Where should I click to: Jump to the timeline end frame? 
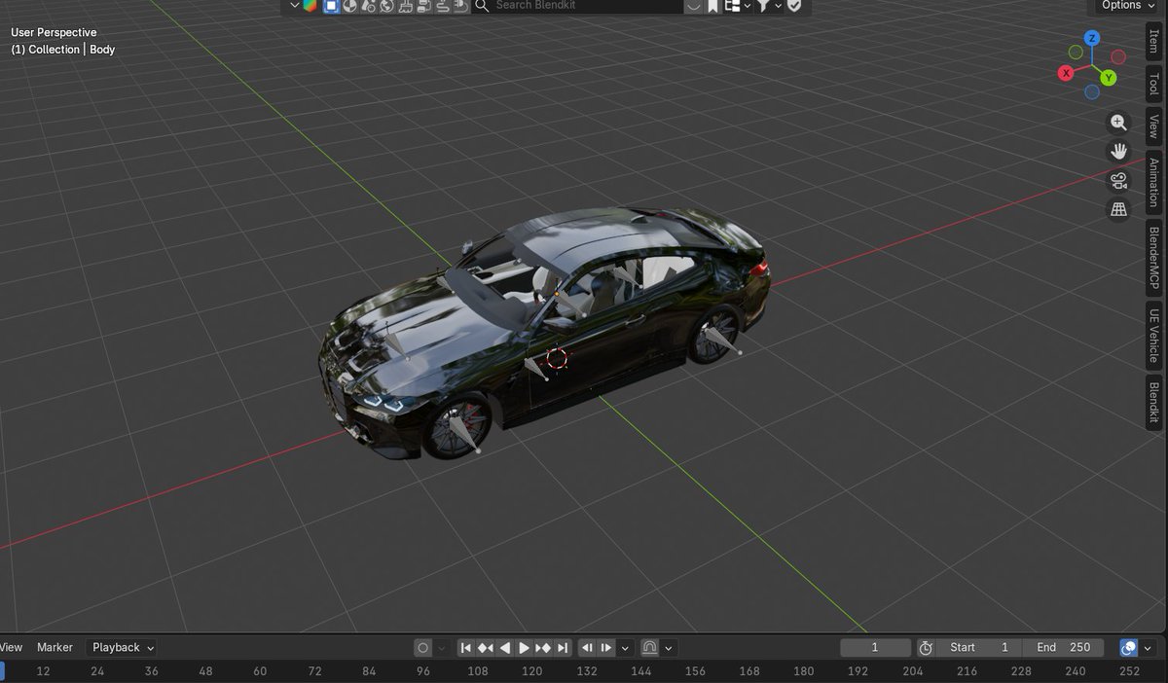pos(563,648)
